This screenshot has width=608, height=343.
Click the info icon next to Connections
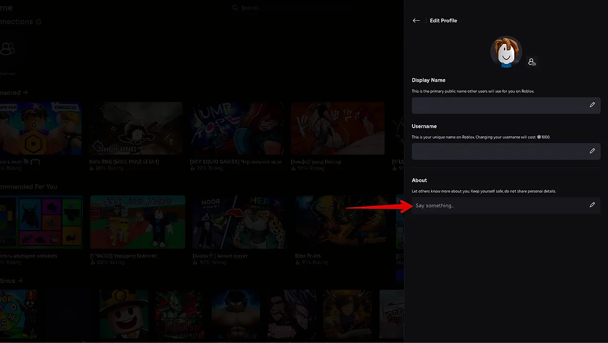tap(39, 22)
